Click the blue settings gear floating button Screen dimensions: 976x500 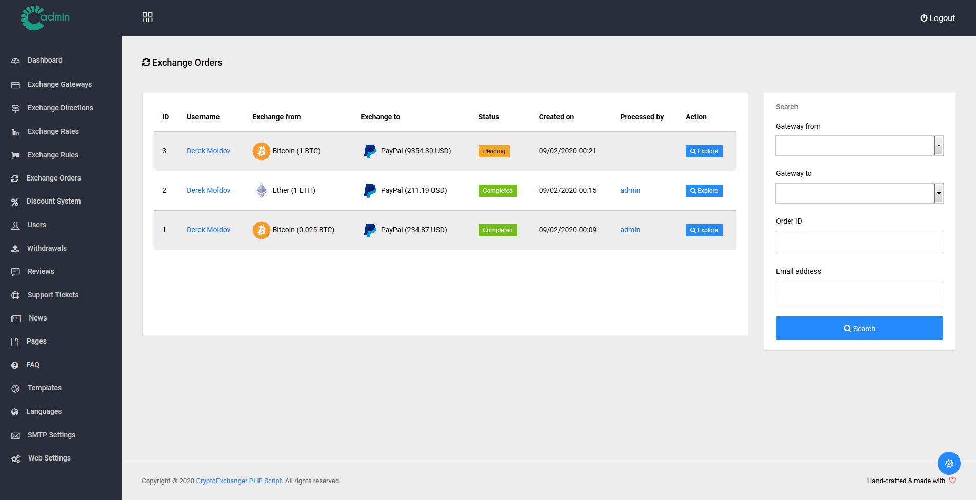[948, 463]
